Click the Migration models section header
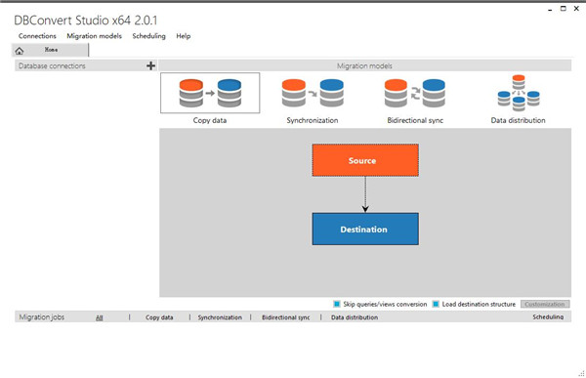586x378 pixels. point(364,65)
